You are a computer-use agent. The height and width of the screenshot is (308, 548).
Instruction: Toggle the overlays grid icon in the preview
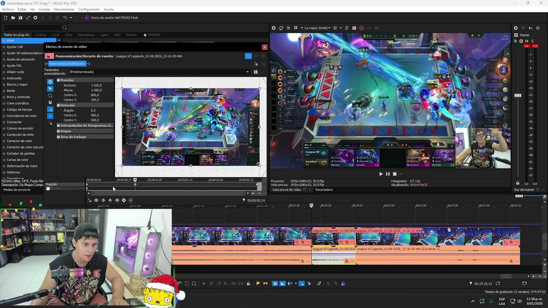pyautogui.click(x=335, y=28)
